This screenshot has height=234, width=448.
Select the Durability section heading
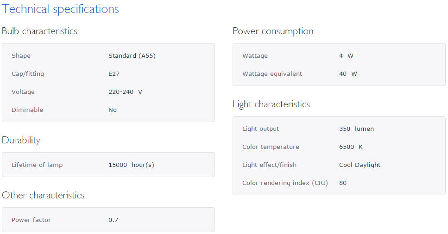pyautogui.click(x=21, y=140)
